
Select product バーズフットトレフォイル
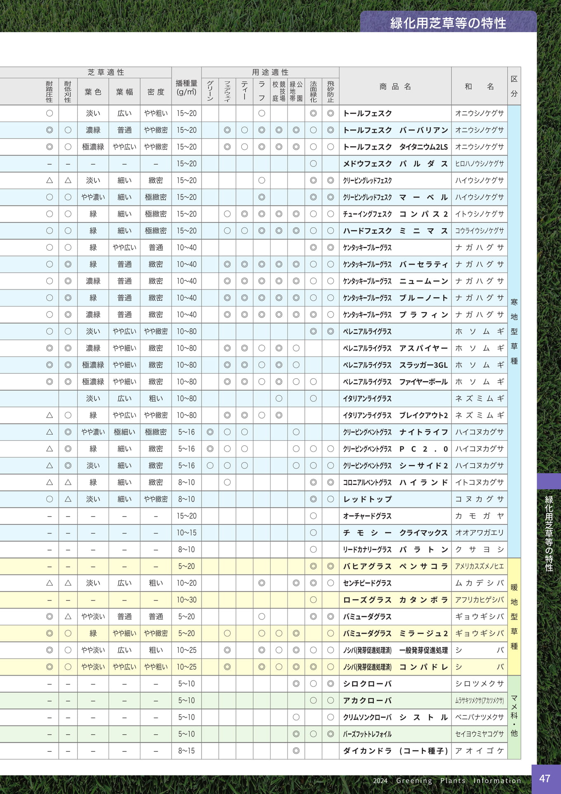367,734
